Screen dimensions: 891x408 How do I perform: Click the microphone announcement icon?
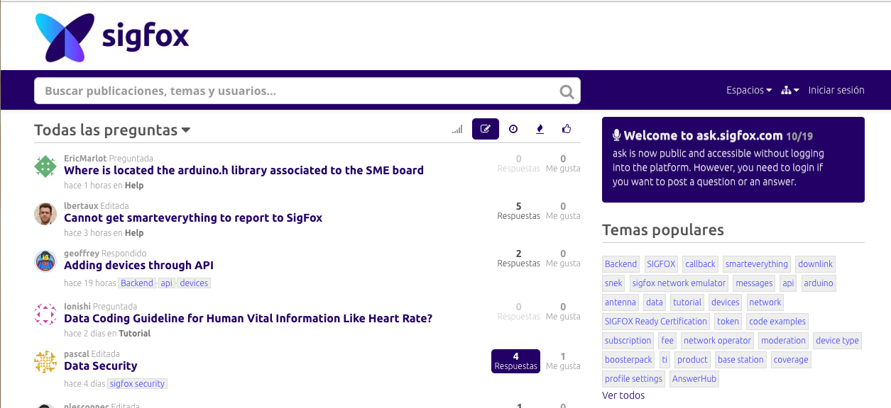point(617,135)
